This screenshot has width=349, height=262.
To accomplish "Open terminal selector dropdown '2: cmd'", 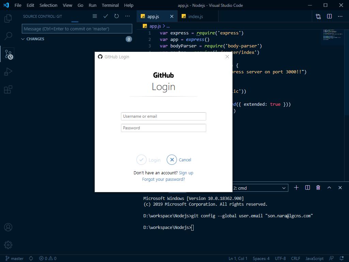I will tap(260, 188).
